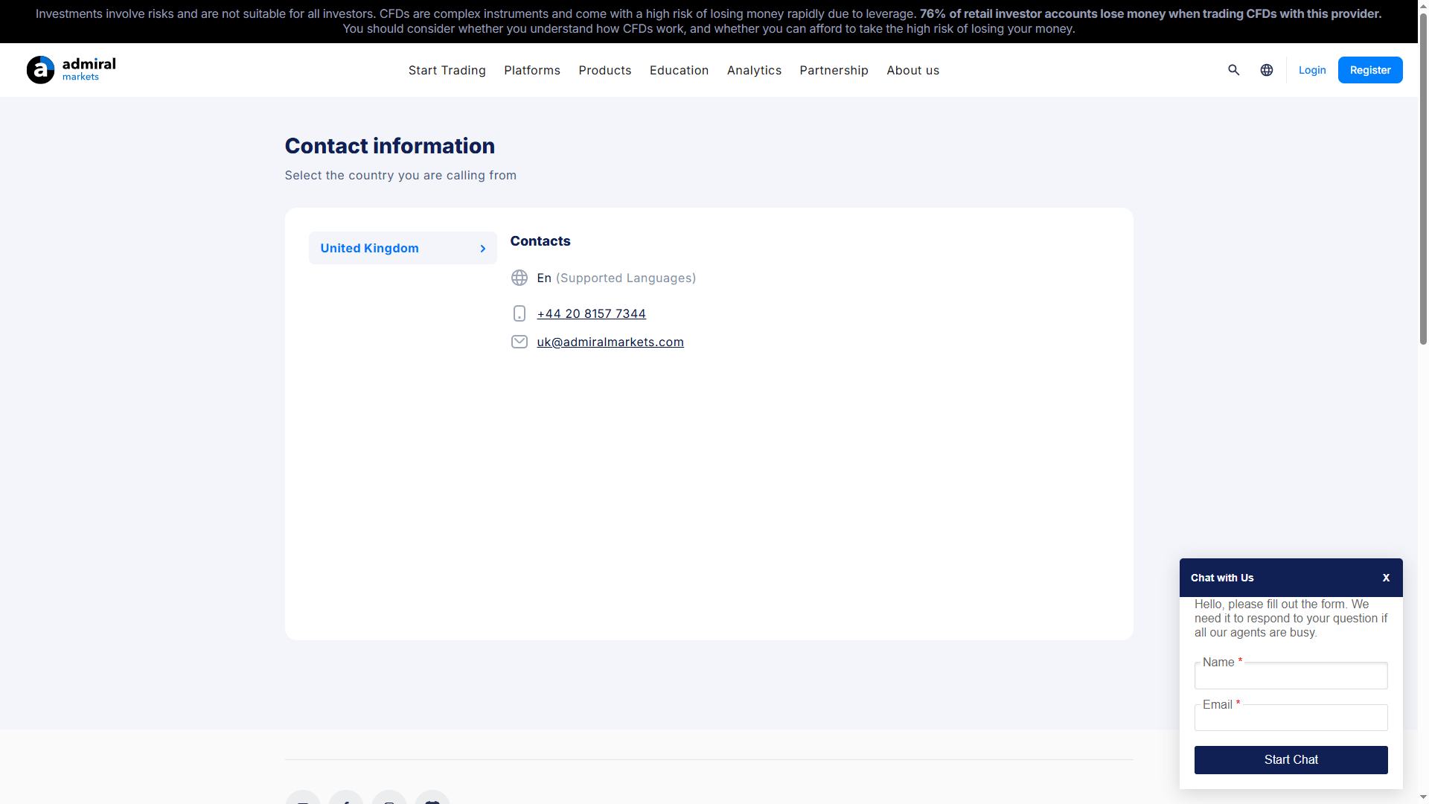Open the Analytics menu
This screenshot has height=804, width=1429.
tap(754, 70)
